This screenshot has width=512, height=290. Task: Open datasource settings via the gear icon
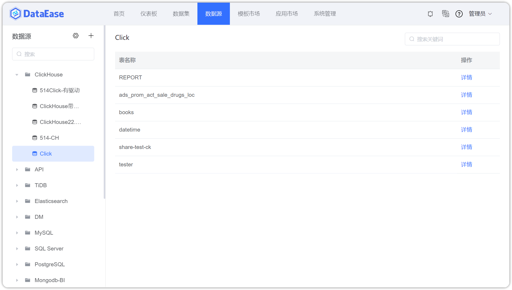tap(76, 36)
